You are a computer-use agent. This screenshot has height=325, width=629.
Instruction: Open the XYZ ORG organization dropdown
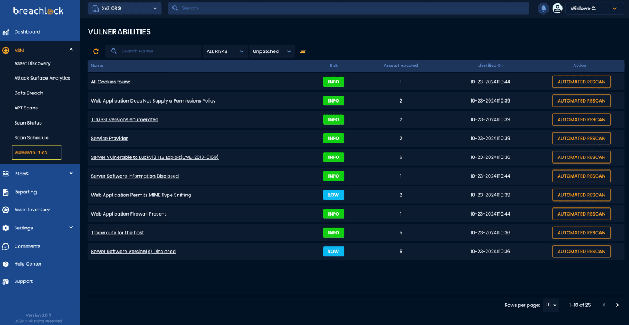(125, 8)
